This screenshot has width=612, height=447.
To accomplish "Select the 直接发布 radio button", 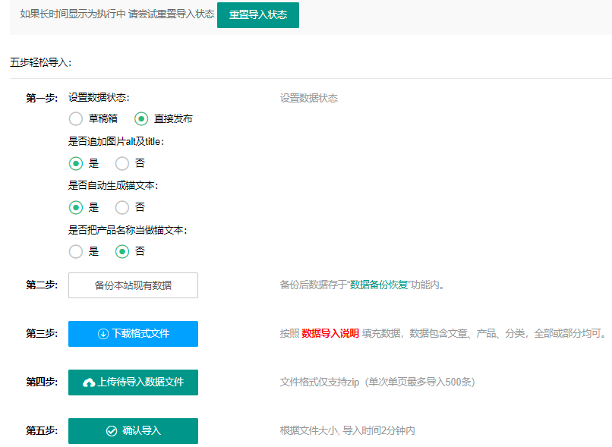I will (141, 118).
